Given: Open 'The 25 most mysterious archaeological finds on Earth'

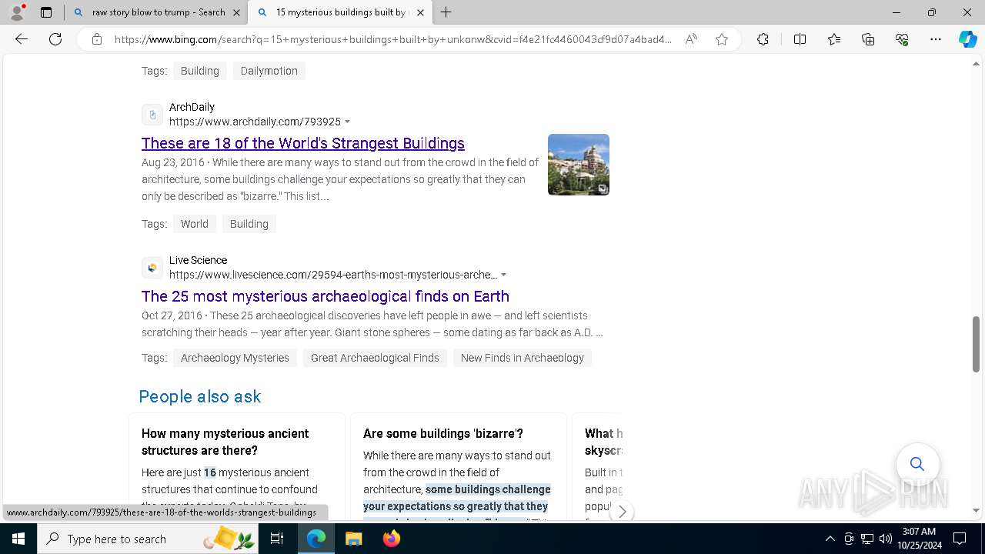Looking at the screenshot, I should click(x=326, y=296).
